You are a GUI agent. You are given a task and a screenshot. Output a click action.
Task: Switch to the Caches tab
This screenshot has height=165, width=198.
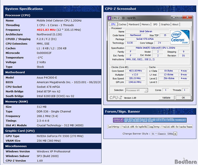(122, 24)
